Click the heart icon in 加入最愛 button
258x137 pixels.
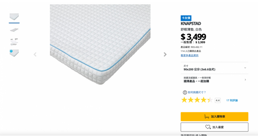[x=208, y=127]
